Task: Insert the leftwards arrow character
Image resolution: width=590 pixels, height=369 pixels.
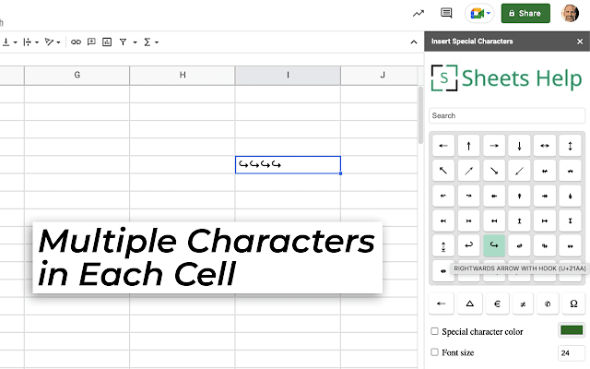Action: click(443, 146)
